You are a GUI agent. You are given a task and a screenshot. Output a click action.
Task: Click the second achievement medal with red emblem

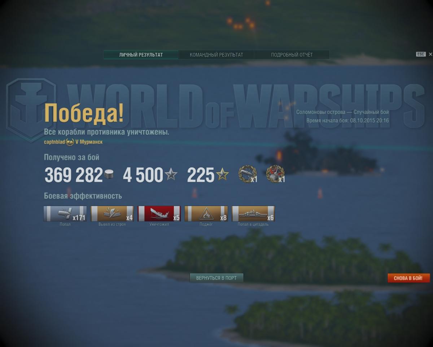[275, 174]
